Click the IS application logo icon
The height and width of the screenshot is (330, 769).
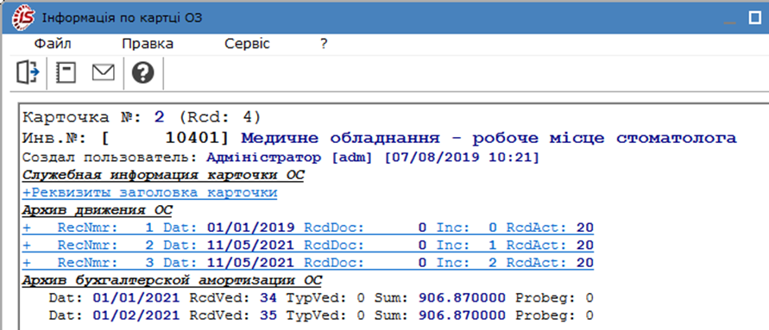[x=23, y=17]
